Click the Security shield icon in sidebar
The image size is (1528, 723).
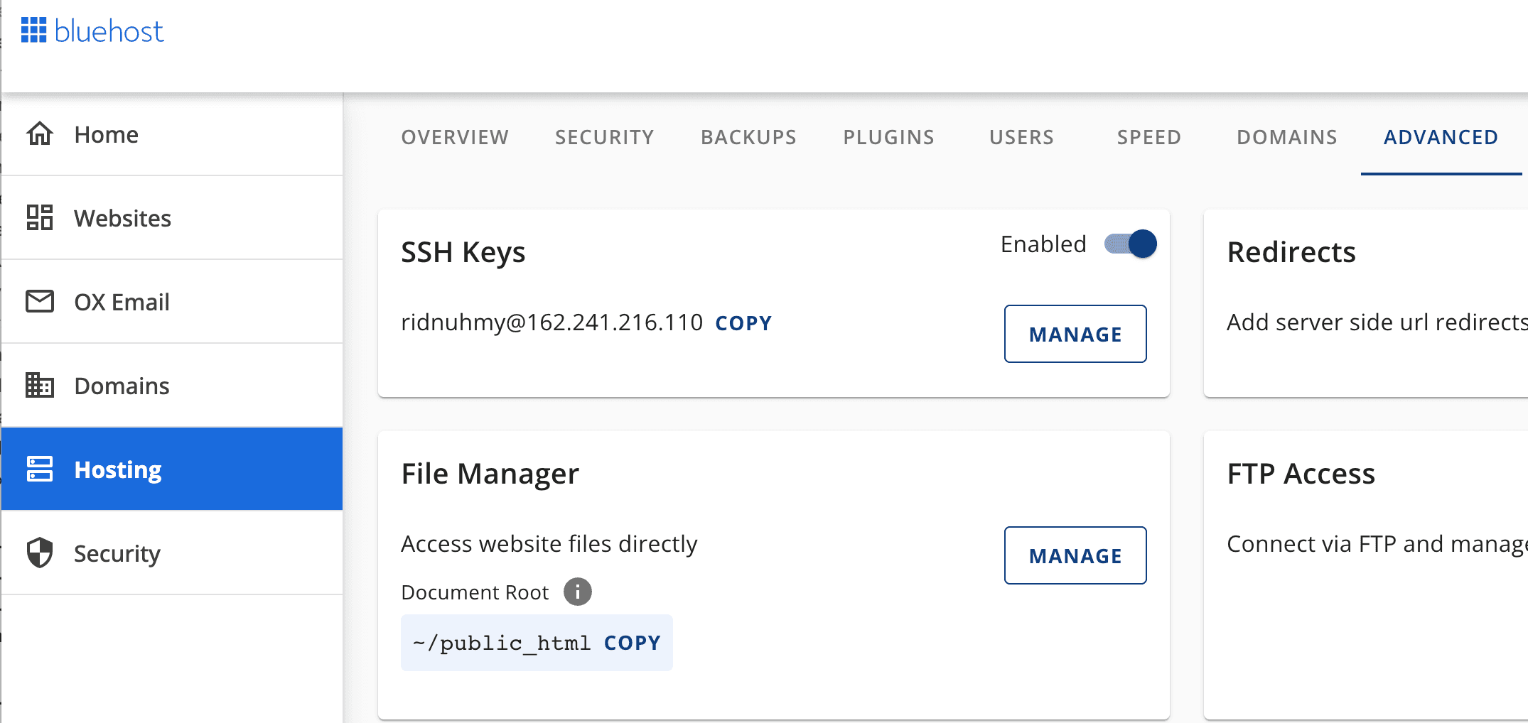tap(41, 553)
